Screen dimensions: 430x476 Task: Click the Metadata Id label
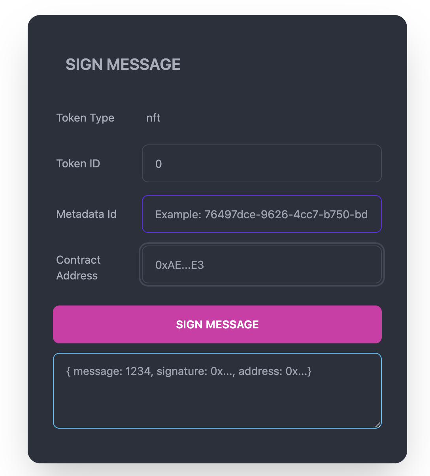click(x=87, y=214)
